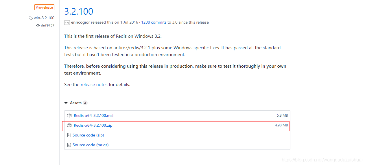Download Source code (zip)
This screenshot has height=165, width=365.
tap(88, 135)
